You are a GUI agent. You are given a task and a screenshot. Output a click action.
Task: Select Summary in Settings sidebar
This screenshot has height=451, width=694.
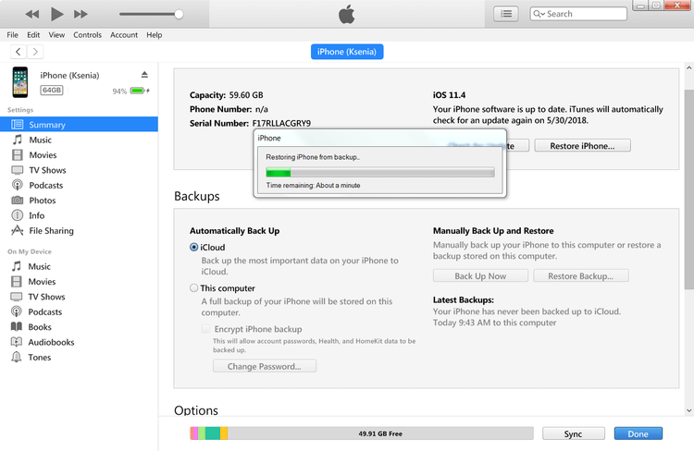coord(79,124)
